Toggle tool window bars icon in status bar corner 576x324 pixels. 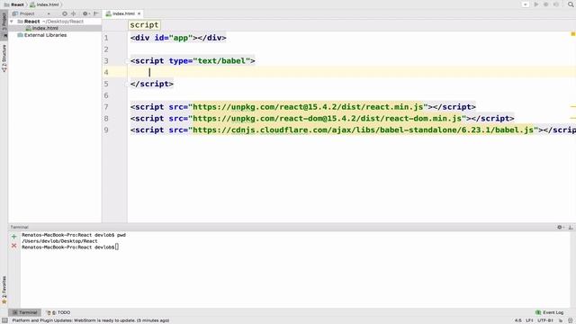[4, 320]
